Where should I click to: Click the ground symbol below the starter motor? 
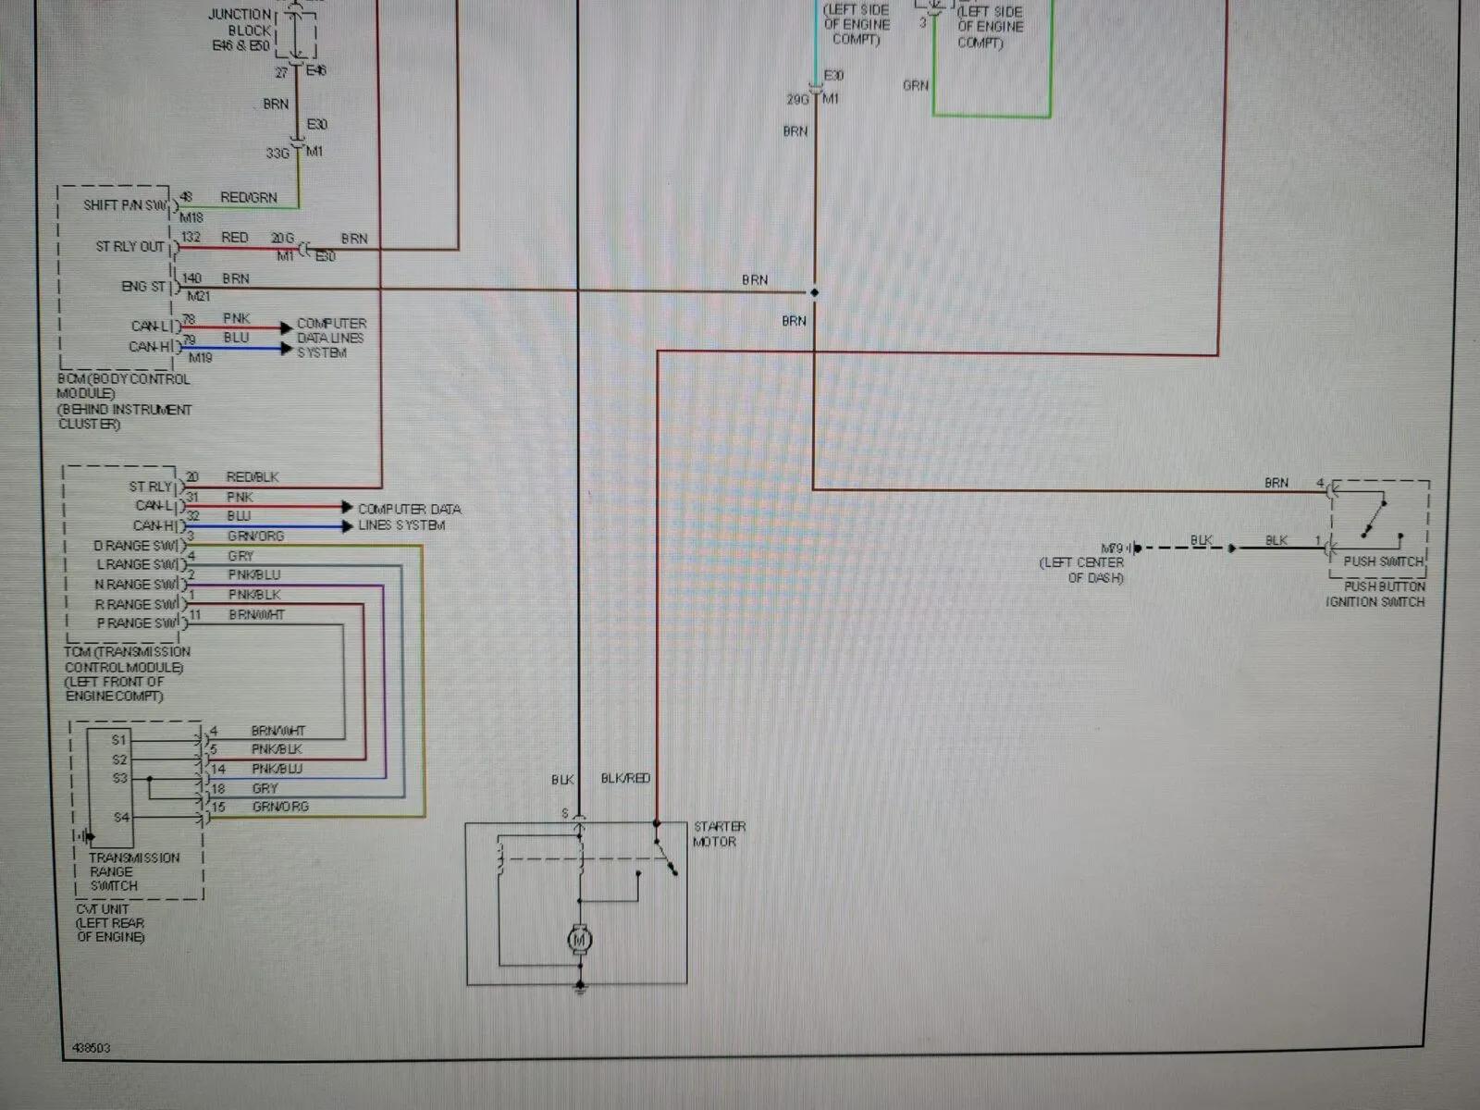coord(580,988)
